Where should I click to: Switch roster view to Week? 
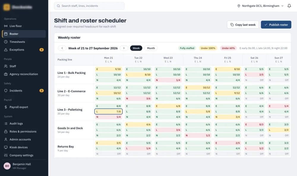coord(136,48)
